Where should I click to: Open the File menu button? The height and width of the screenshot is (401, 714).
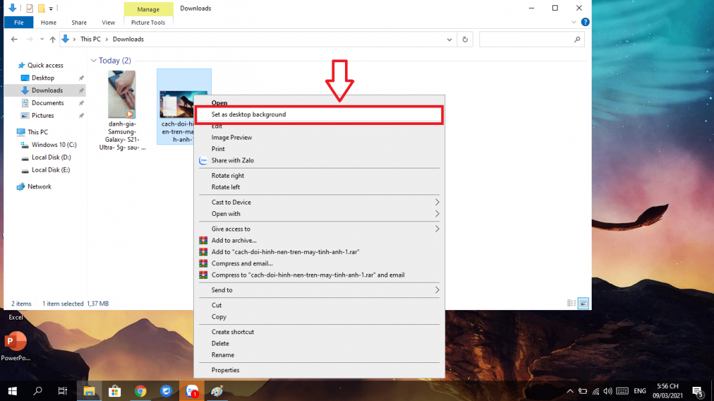pos(19,22)
